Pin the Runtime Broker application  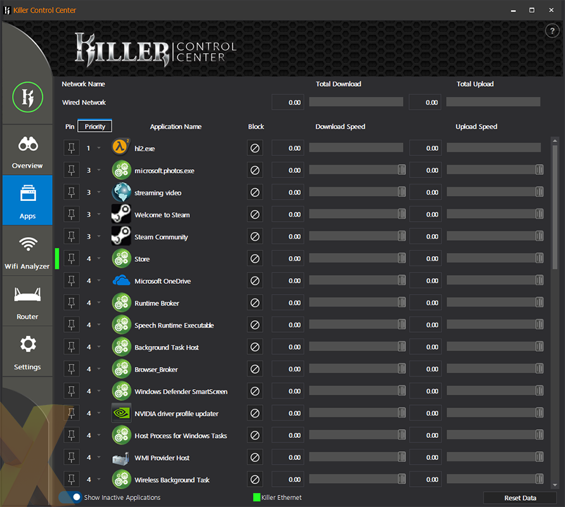pos(71,302)
